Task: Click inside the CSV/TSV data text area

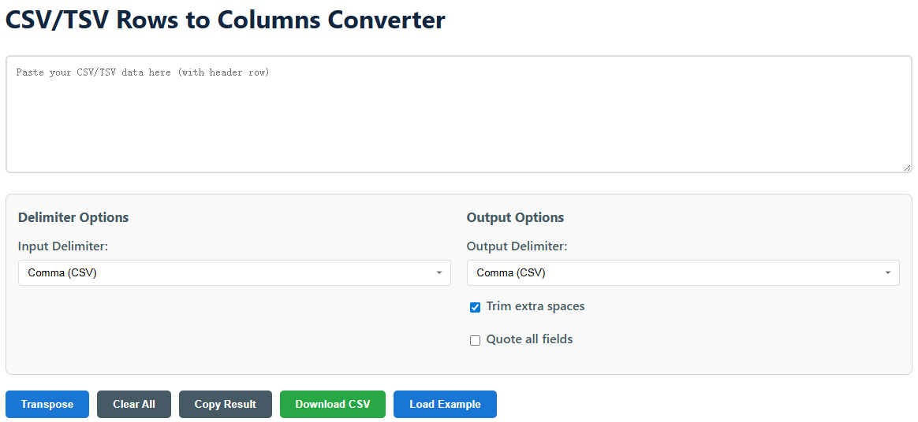Action: [x=458, y=114]
